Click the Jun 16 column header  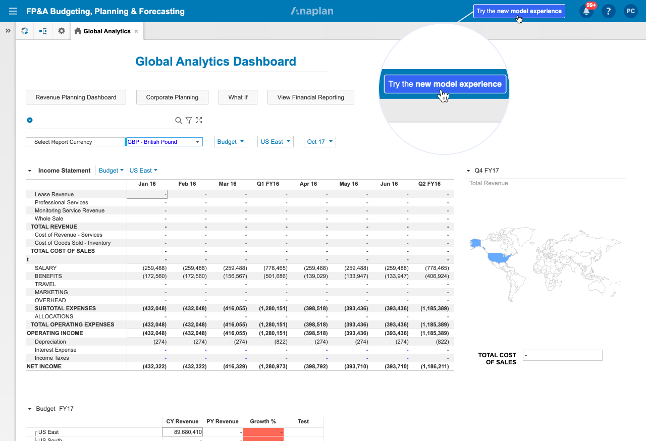(x=389, y=184)
